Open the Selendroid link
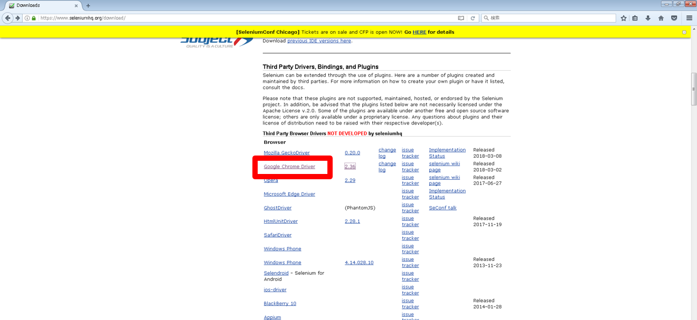Image resolution: width=697 pixels, height=320 pixels. 276,273
